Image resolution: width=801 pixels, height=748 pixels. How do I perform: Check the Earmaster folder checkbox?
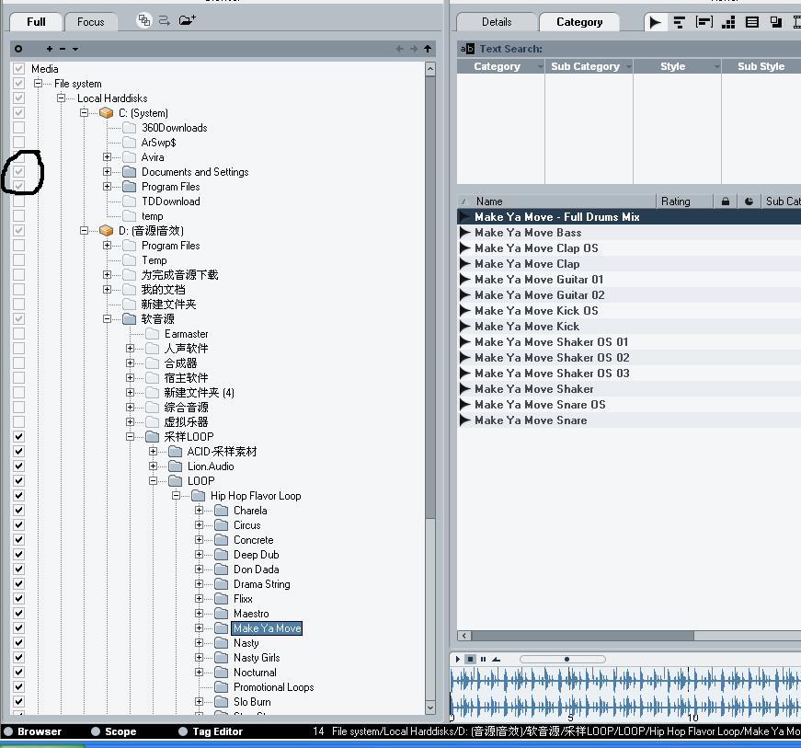click(x=19, y=334)
